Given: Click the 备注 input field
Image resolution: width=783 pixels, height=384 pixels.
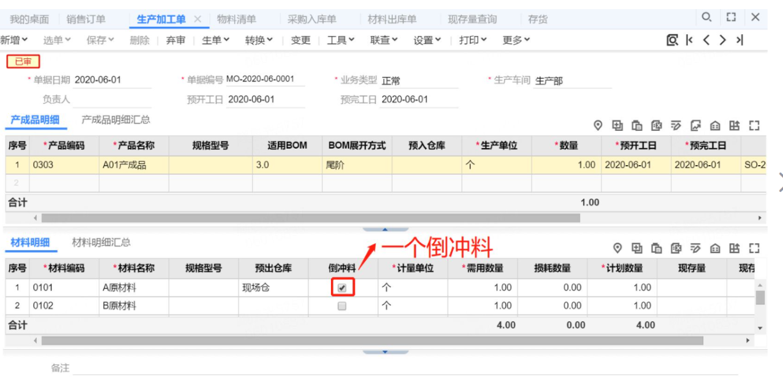Looking at the screenshot, I should [x=404, y=368].
